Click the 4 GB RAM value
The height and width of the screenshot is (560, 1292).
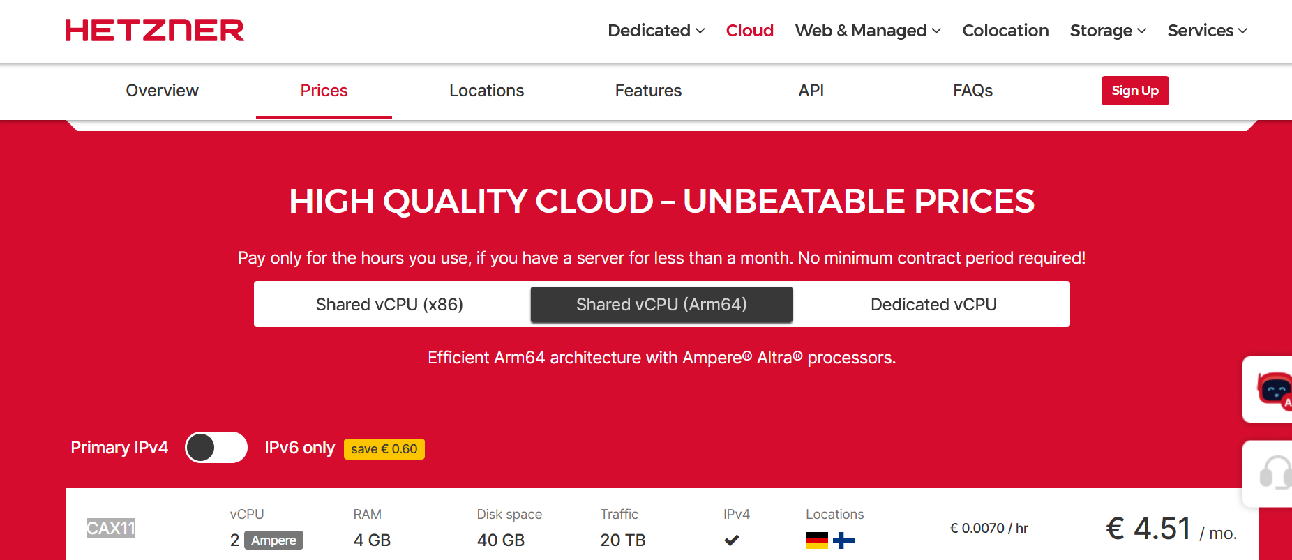[x=372, y=540]
